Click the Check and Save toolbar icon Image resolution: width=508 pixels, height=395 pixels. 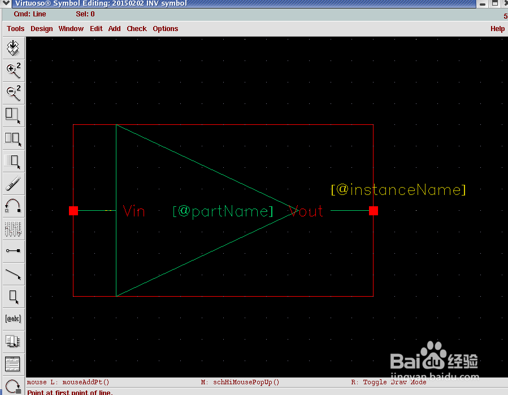click(14, 48)
